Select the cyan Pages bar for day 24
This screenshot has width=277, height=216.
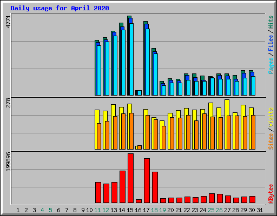[205, 89]
